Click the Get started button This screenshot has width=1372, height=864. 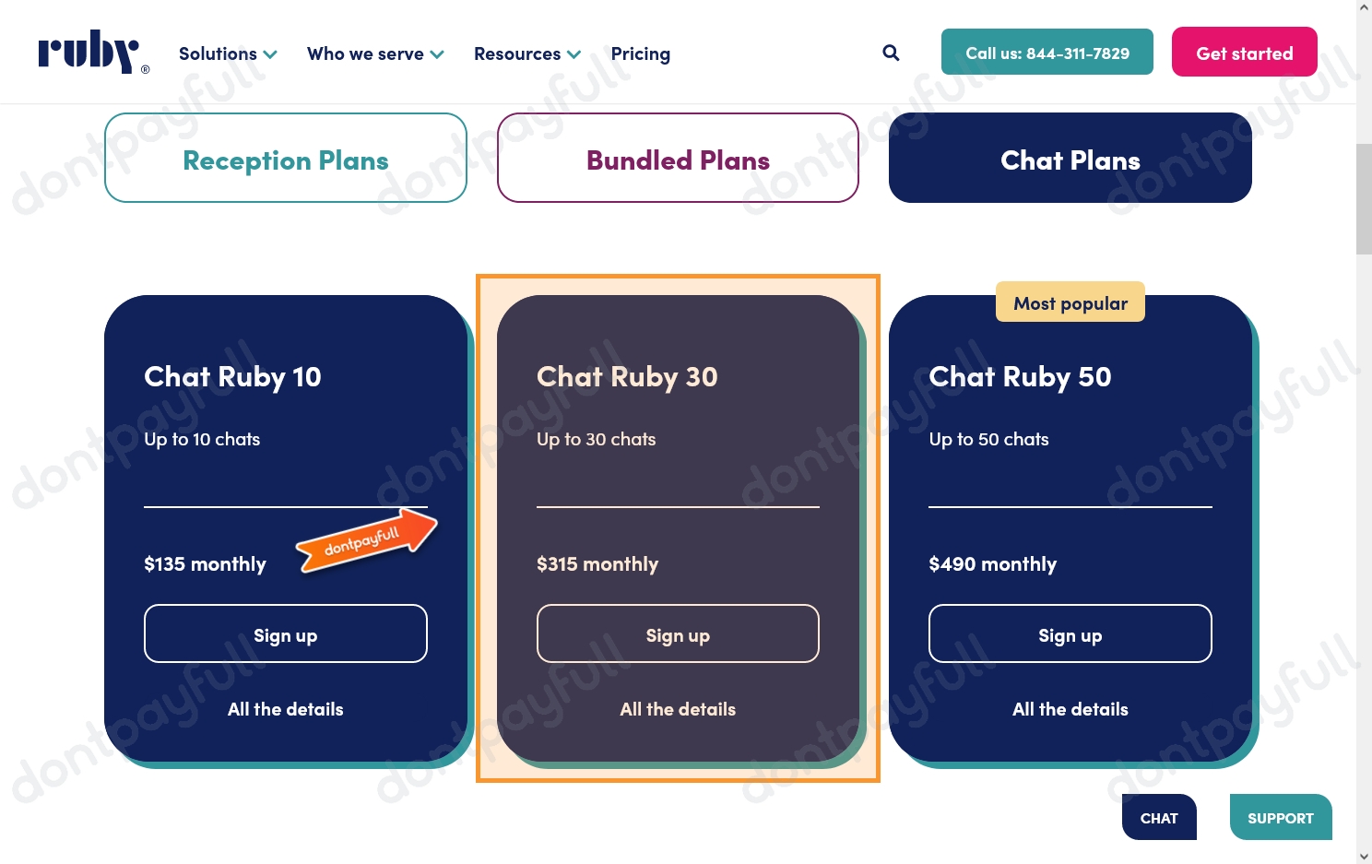[1244, 52]
